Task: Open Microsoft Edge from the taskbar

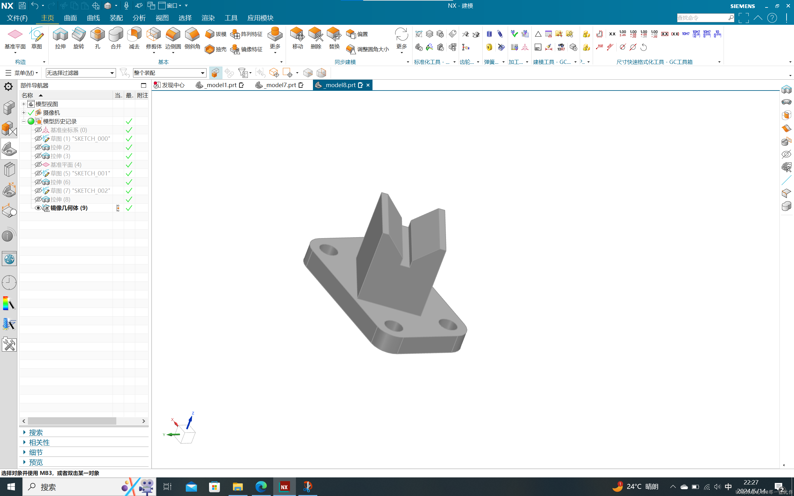Action: [x=261, y=486]
